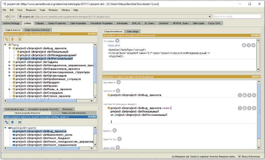265x160 pixels.
Task: Click the delete object property icon
Action: pos(20,122)
